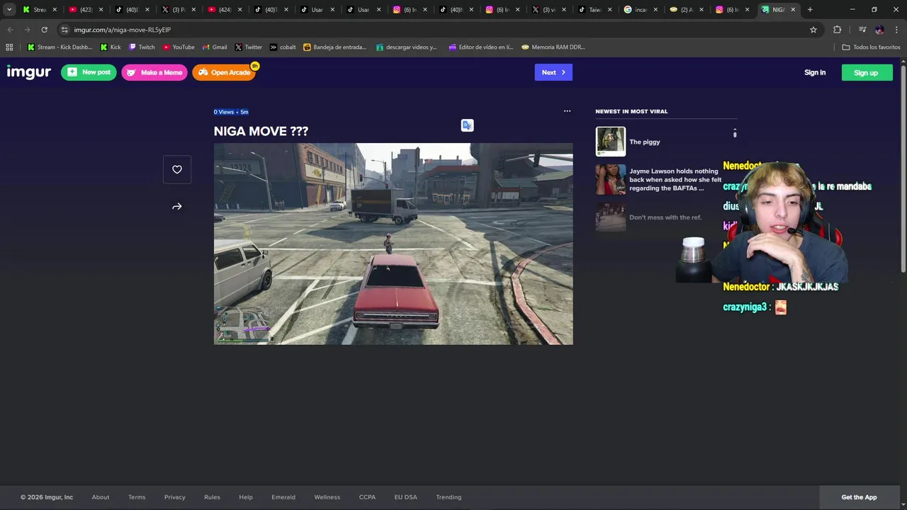Viewport: 907px width, 510px height.
Task: Open the YouTube bookmark
Action: pos(179,47)
